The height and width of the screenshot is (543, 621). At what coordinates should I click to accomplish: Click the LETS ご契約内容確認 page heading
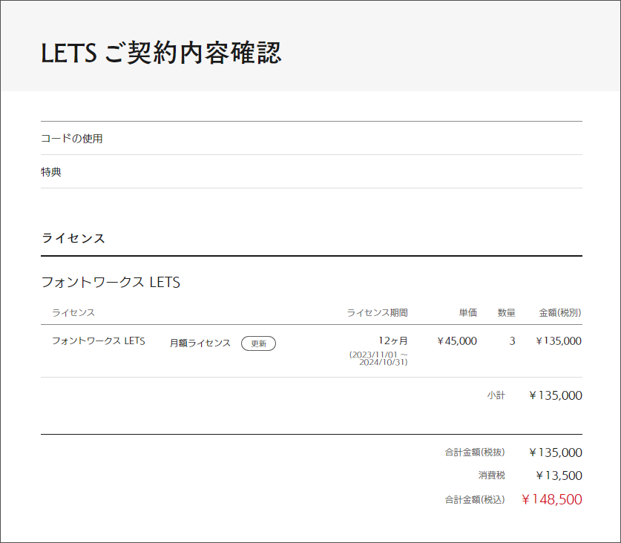pyautogui.click(x=161, y=53)
